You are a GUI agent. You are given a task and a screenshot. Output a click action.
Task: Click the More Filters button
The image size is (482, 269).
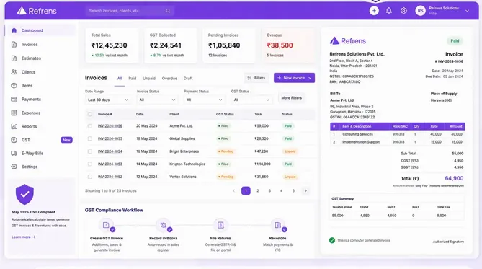click(x=291, y=98)
